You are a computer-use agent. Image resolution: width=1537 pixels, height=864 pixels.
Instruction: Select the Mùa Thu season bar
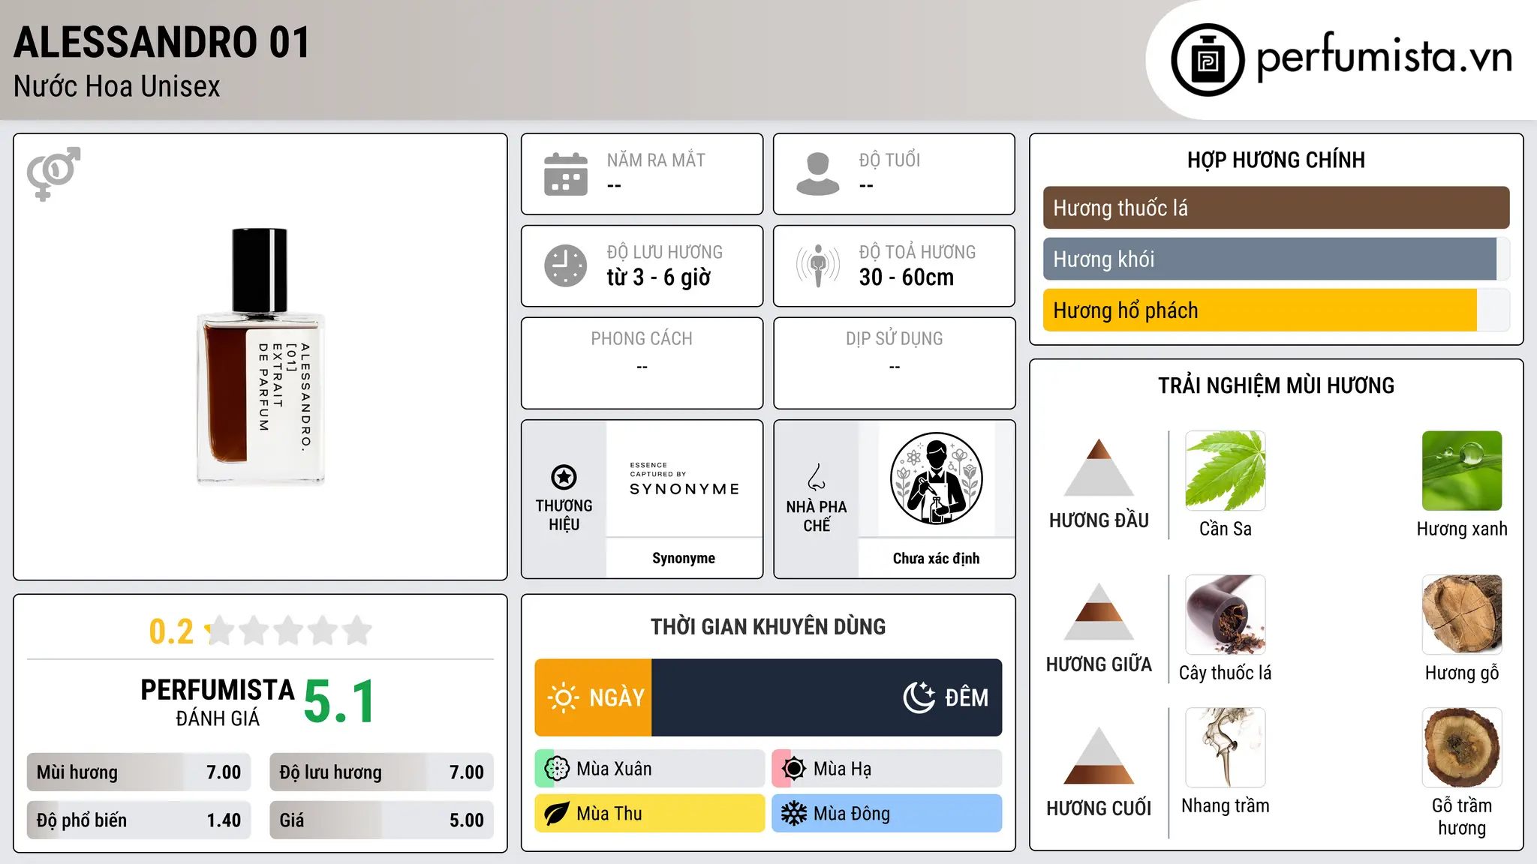click(x=650, y=814)
